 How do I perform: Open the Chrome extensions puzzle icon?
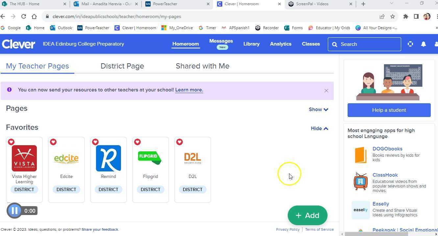click(406, 16)
